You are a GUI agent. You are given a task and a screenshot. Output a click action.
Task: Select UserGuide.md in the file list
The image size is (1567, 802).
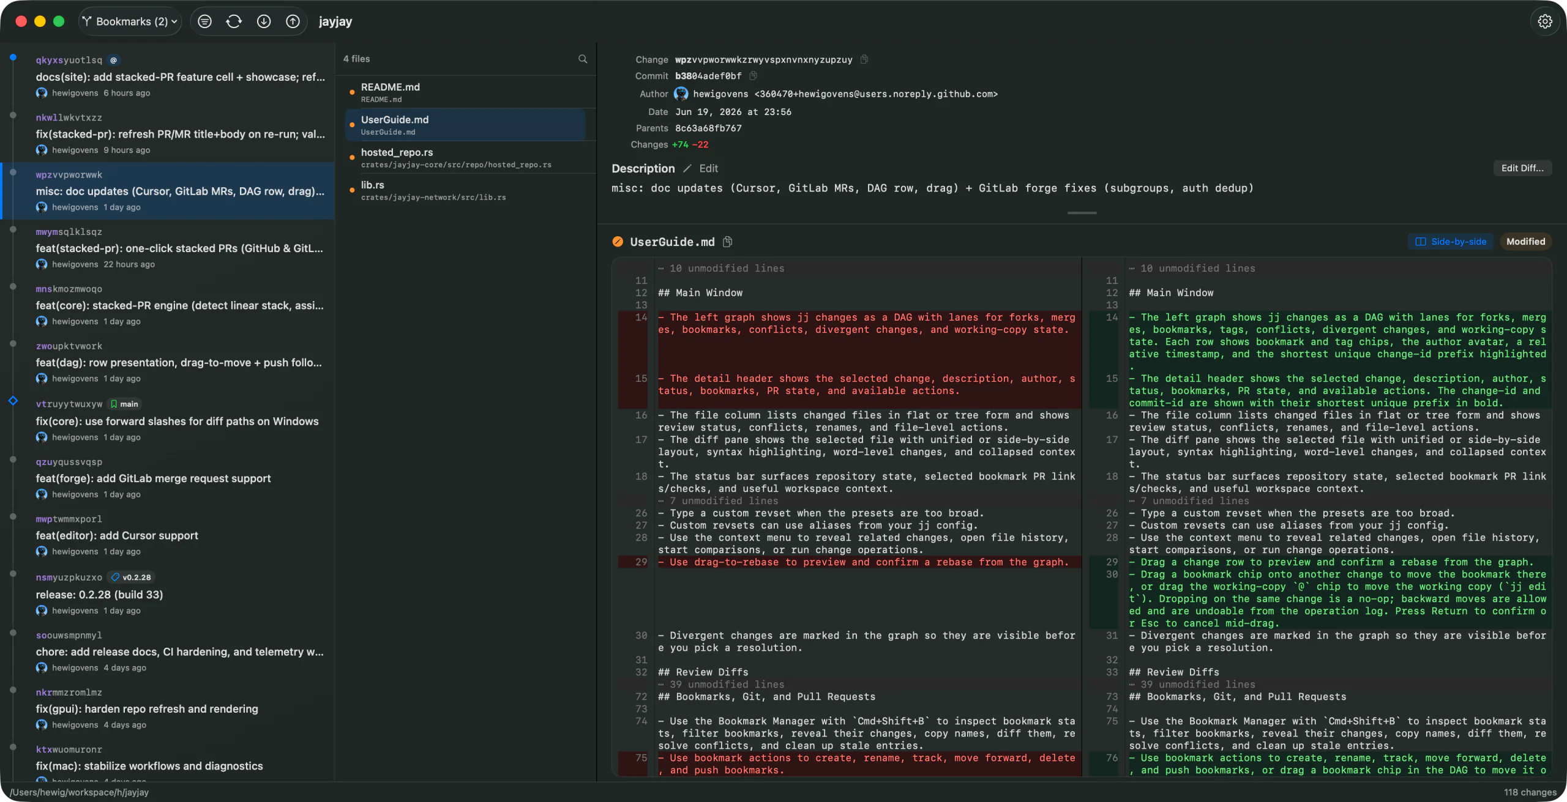pos(465,125)
